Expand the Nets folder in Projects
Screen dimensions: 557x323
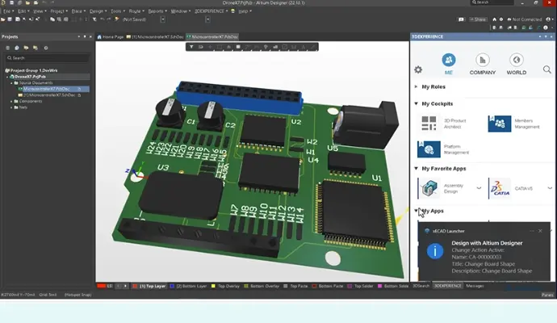[11, 107]
